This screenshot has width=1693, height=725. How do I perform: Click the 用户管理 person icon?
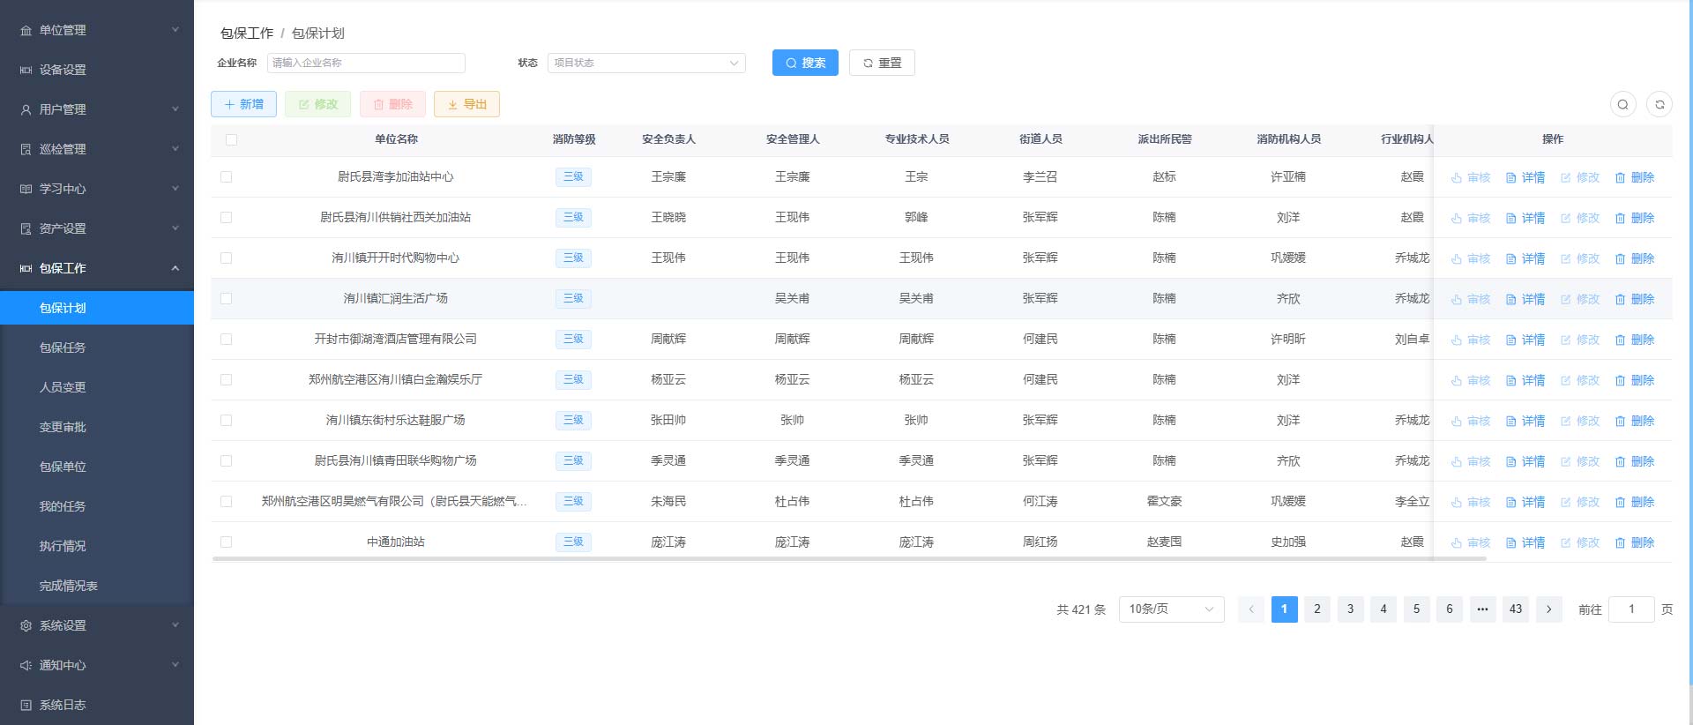coord(26,110)
